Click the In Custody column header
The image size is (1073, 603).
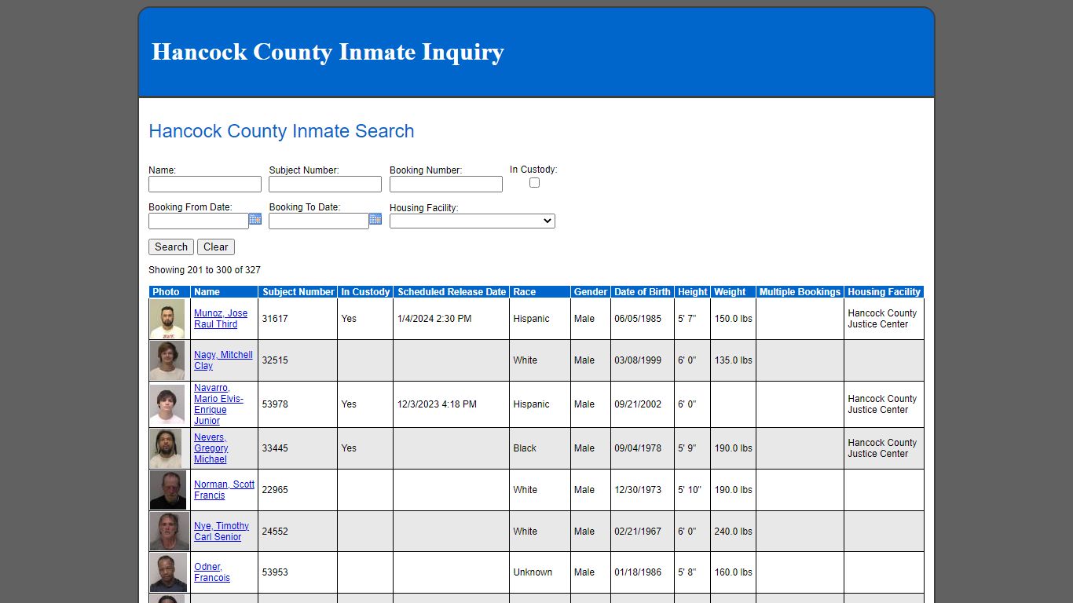(x=365, y=292)
